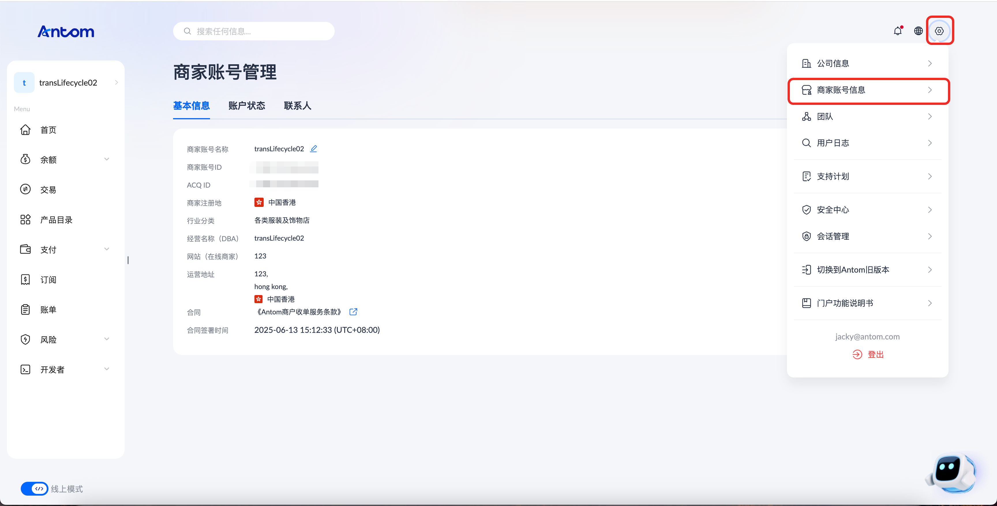Expand the 风险 sidebar menu
The height and width of the screenshot is (506, 997).
pyautogui.click(x=106, y=339)
